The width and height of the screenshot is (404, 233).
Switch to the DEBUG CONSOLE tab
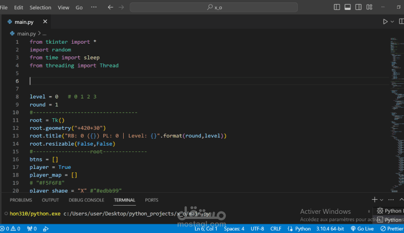click(x=86, y=200)
